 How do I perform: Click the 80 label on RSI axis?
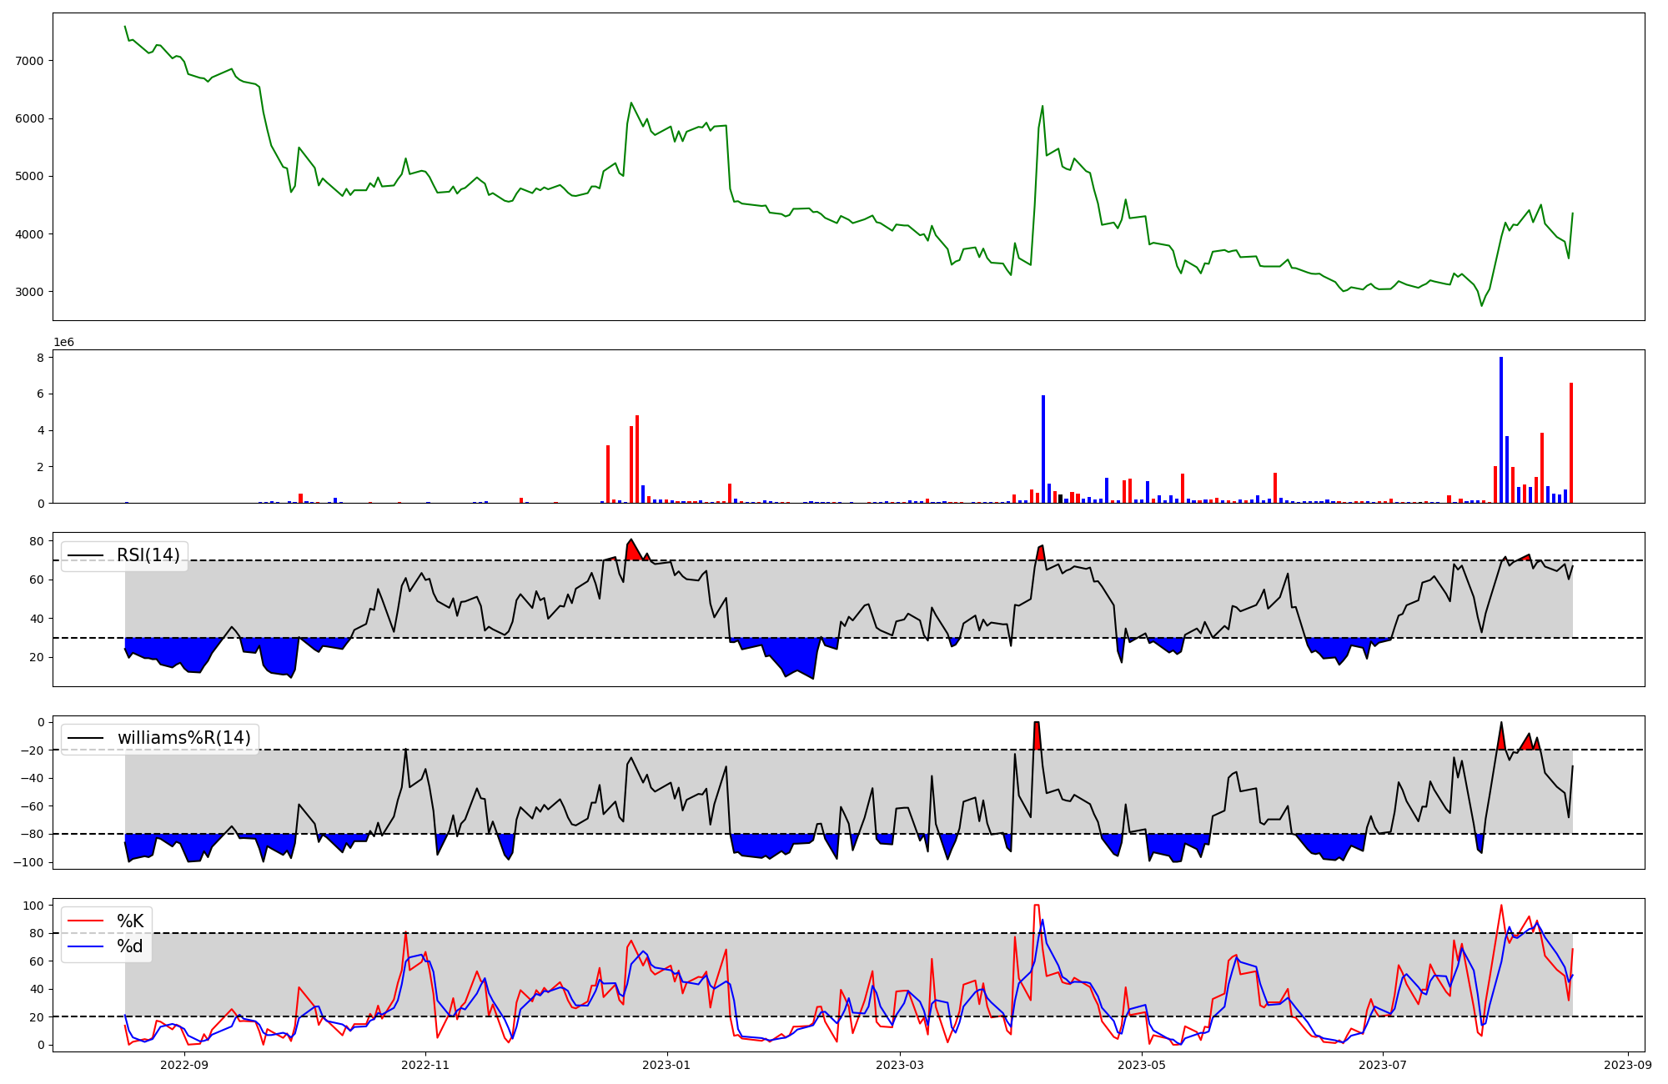[x=36, y=541]
